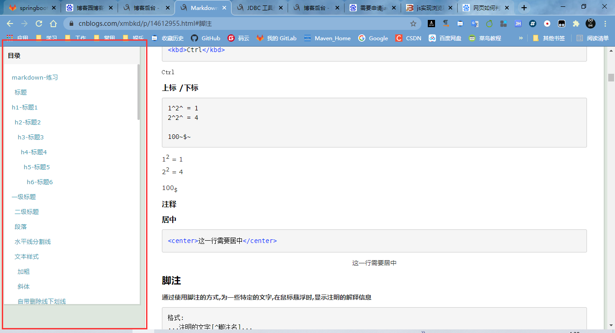Jump to h5-标题5 in the 目录
This screenshot has width=615, height=333.
37,167
